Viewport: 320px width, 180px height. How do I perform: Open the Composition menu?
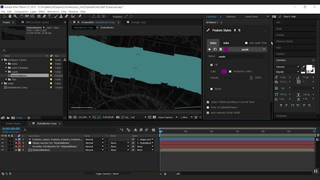[x=21, y=11]
